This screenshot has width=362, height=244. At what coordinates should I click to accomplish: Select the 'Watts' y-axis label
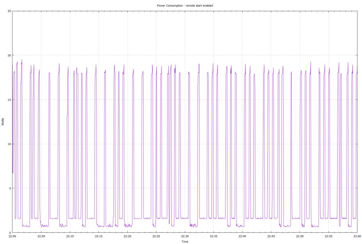3,121
